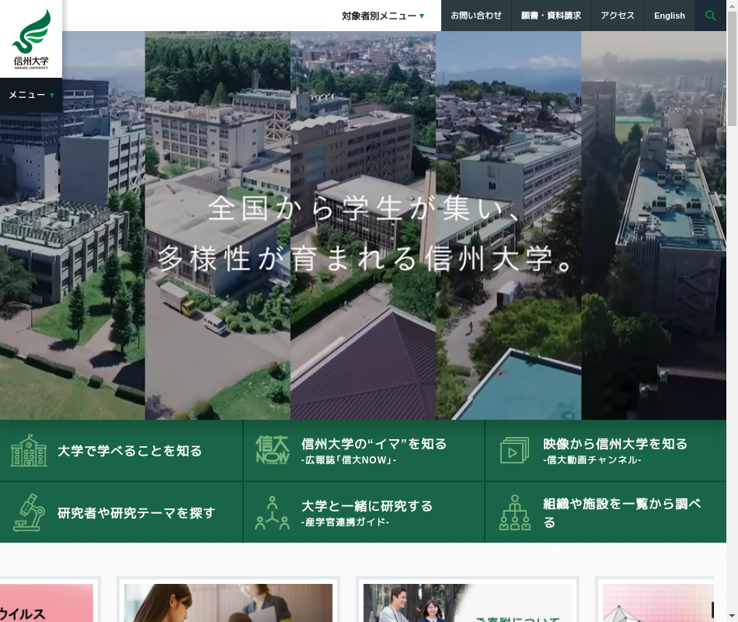Click the microscope icon
Viewport: 738px width, 622px height.
(x=29, y=512)
